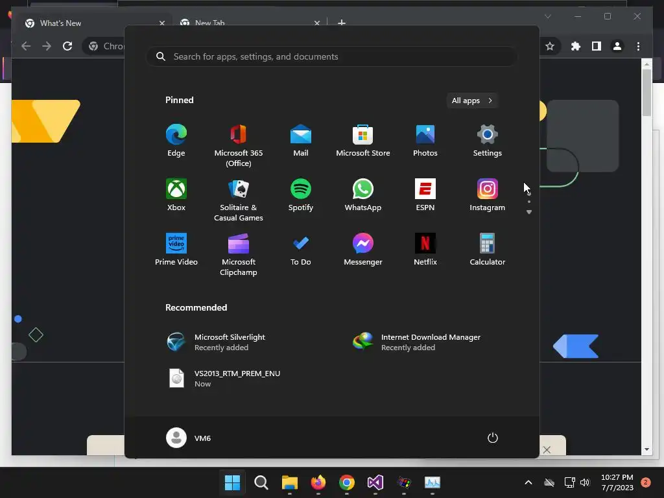Close the What's New tab in Chrome
This screenshot has width=664, height=498.
161,23
